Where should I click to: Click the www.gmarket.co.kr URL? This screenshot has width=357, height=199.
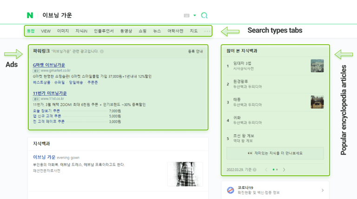click(x=56, y=71)
